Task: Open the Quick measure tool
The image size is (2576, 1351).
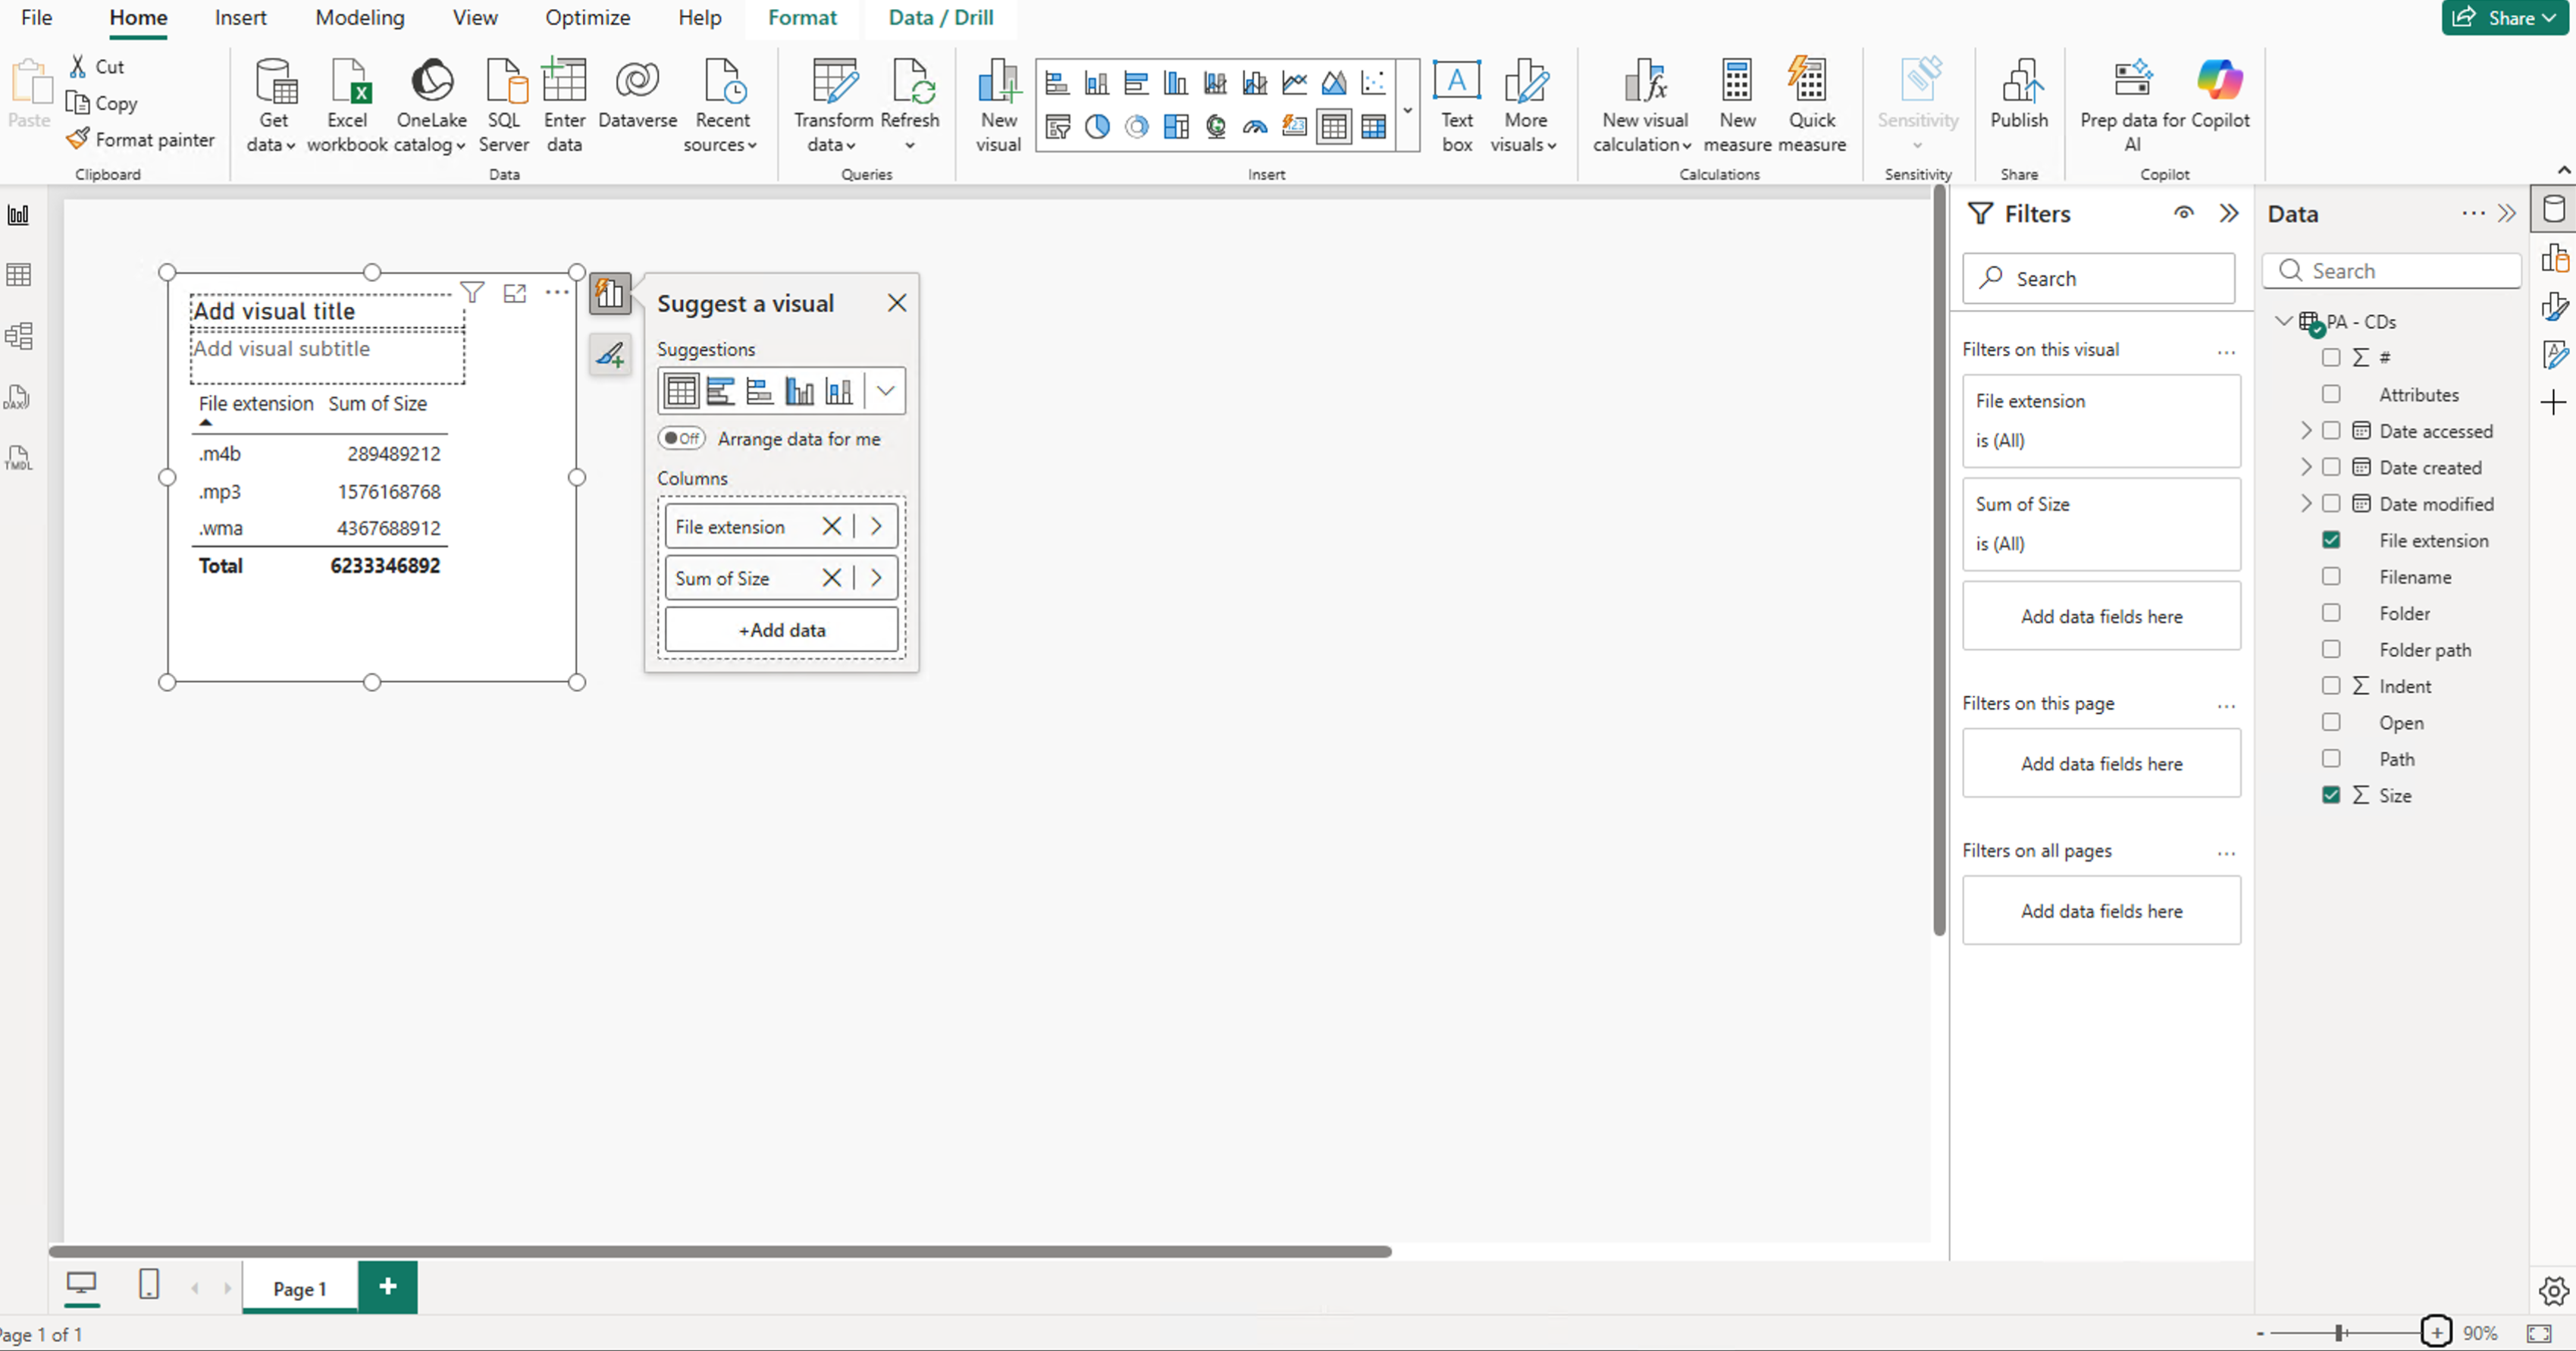Action: pos(1812,104)
